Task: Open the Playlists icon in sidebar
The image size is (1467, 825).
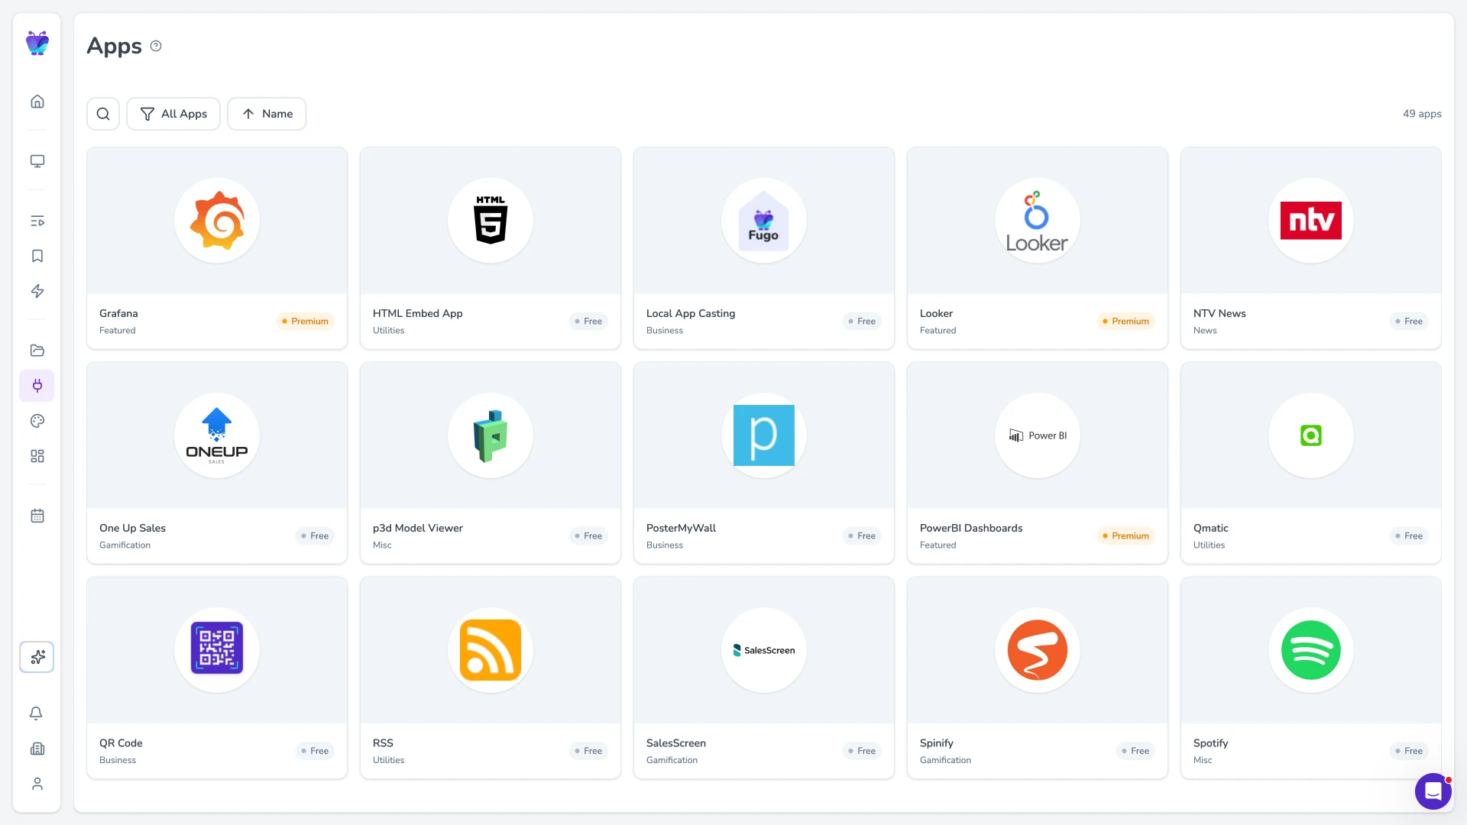Action: pyautogui.click(x=37, y=221)
